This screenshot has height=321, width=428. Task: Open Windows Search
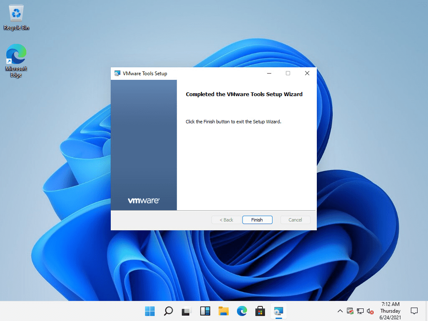[168, 311]
